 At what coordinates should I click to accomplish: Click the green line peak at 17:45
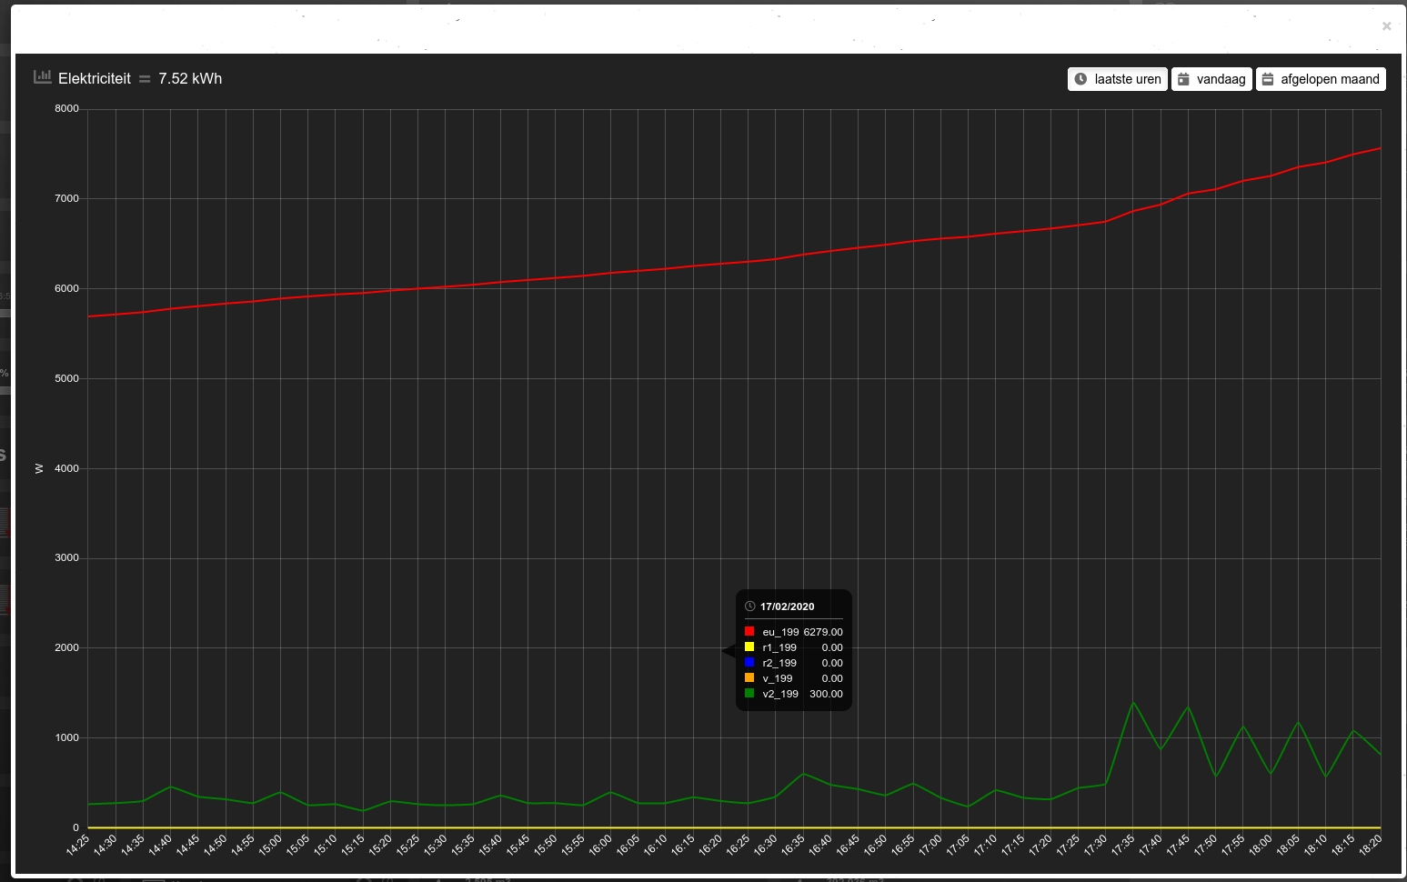pyautogui.click(x=1188, y=707)
